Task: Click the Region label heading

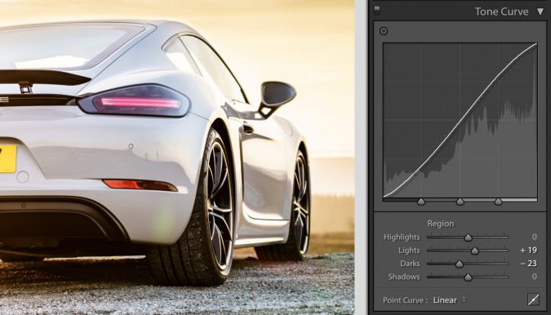Action: (x=440, y=224)
